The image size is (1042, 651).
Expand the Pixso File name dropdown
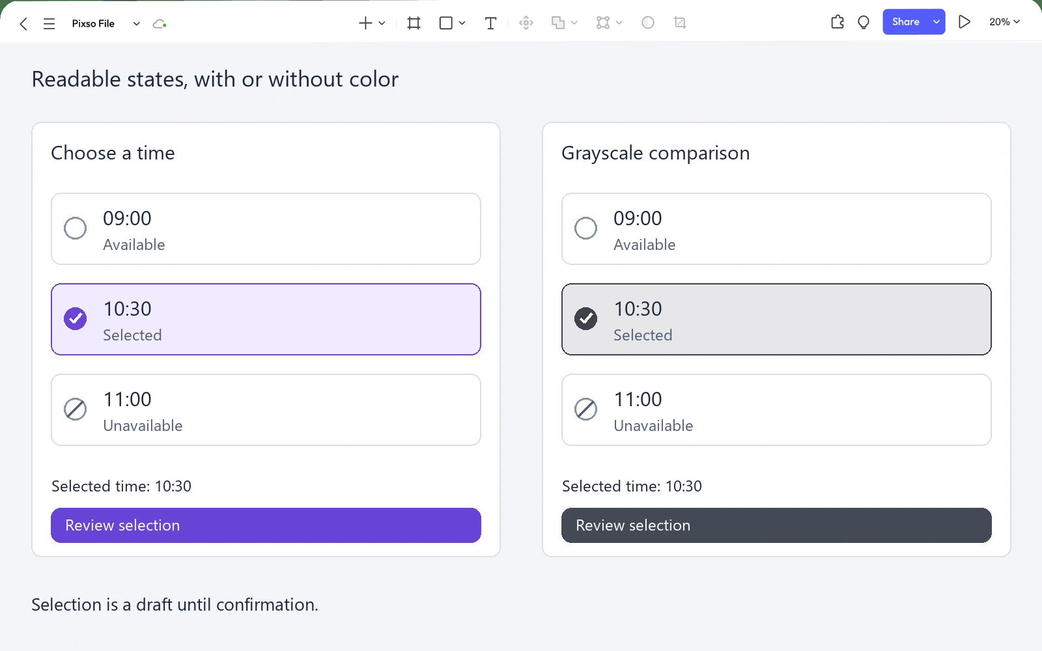(136, 24)
